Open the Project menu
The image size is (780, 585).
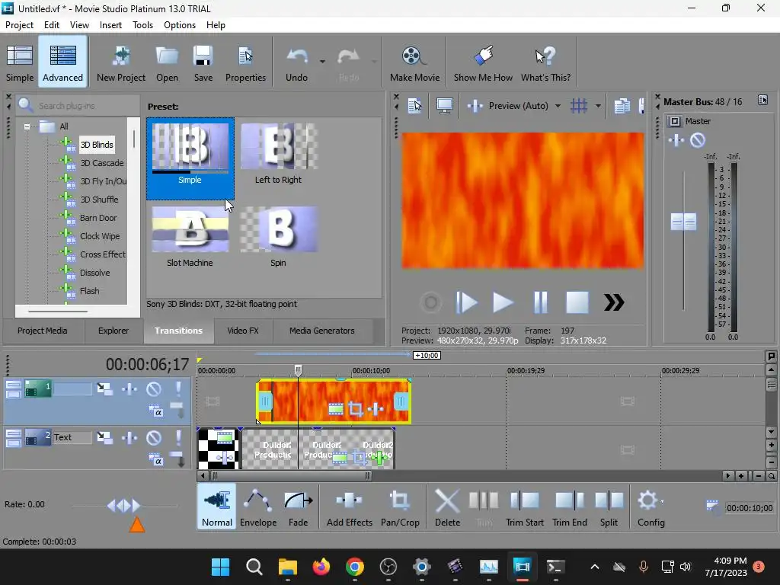[x=19, y=25]
